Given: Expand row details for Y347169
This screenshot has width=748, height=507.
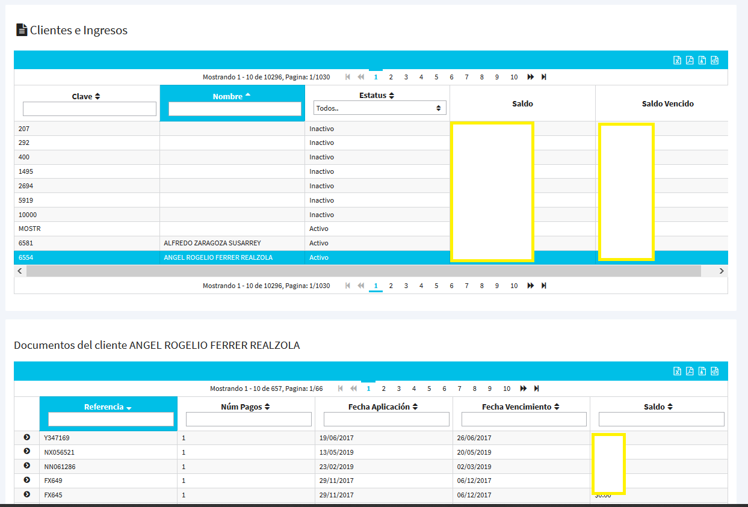Looking at the screenshot, I should 26,437.
